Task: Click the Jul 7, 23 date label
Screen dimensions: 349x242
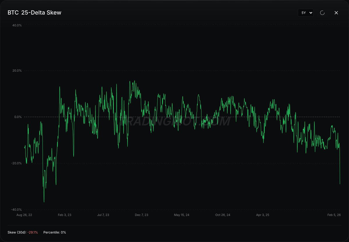Action: tap(103, 215)
